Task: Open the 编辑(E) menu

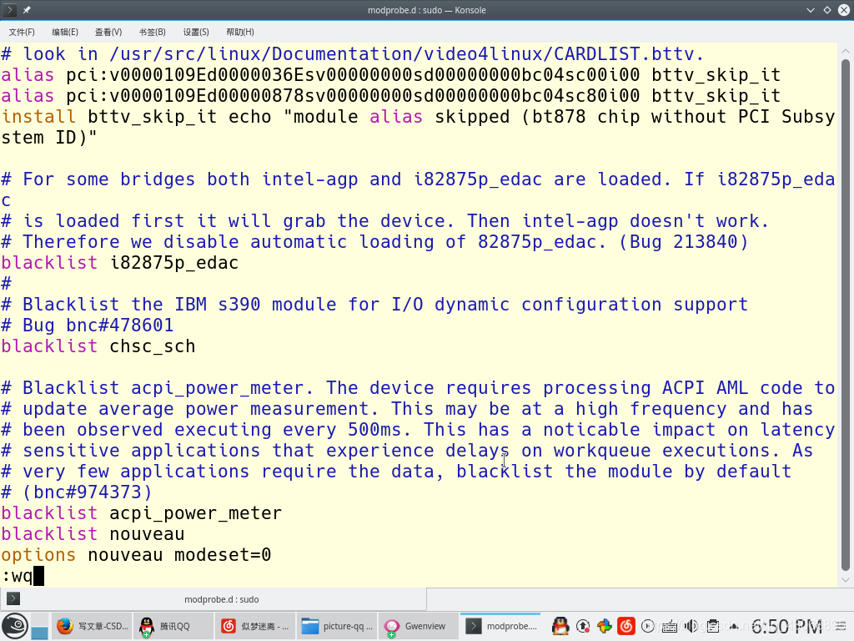Action: point(65,33)
